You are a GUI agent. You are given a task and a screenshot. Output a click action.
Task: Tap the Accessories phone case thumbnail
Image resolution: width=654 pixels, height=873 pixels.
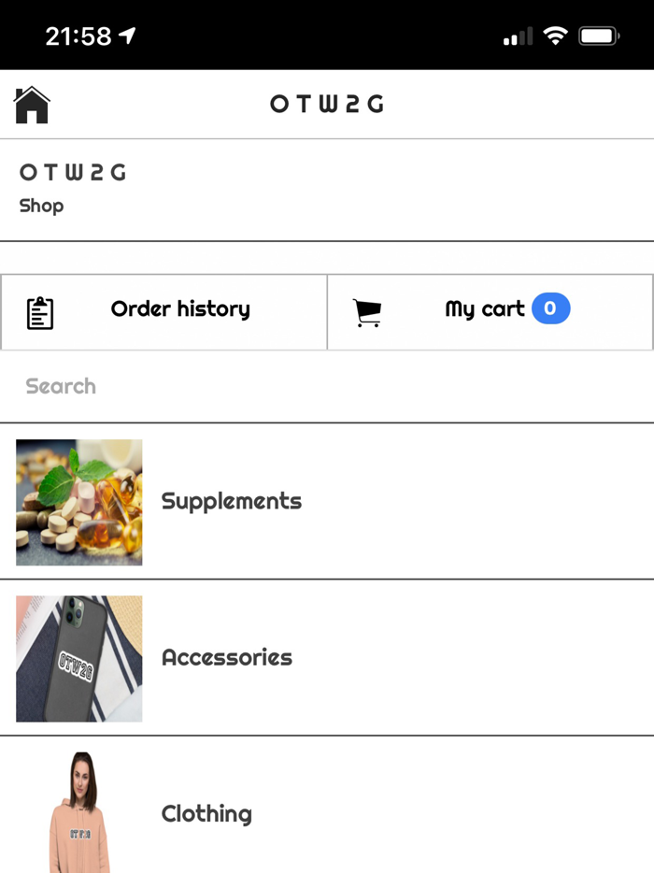click(79, 658)
